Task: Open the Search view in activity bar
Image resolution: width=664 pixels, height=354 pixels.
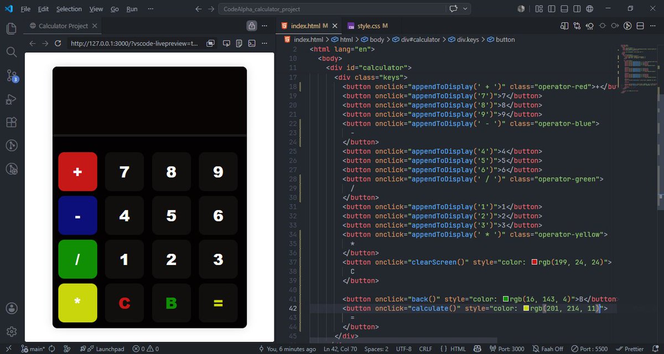Action: [12, 52]
